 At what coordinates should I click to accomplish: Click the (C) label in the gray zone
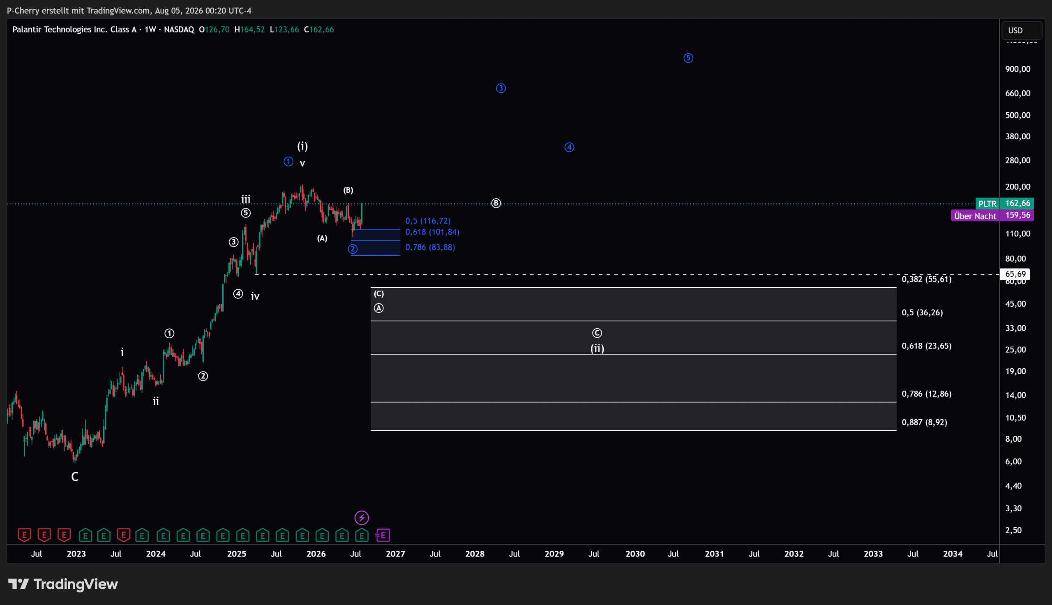point(379,294)
